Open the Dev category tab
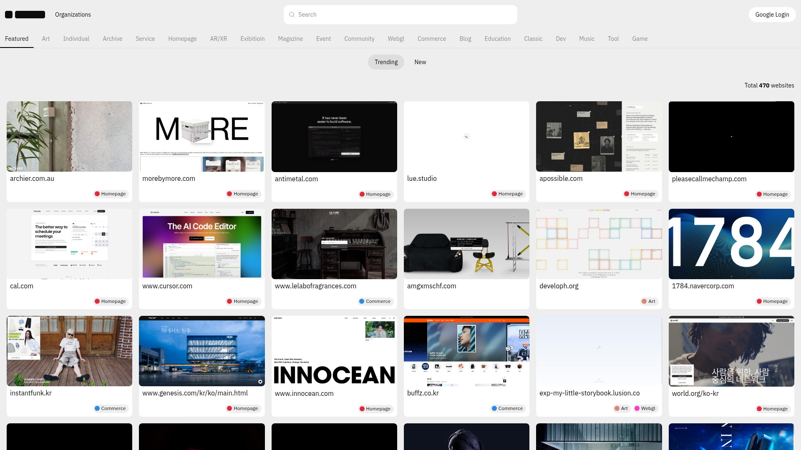Image resolution: width=801 pixels, height=450 pixels. pos(561,39)
